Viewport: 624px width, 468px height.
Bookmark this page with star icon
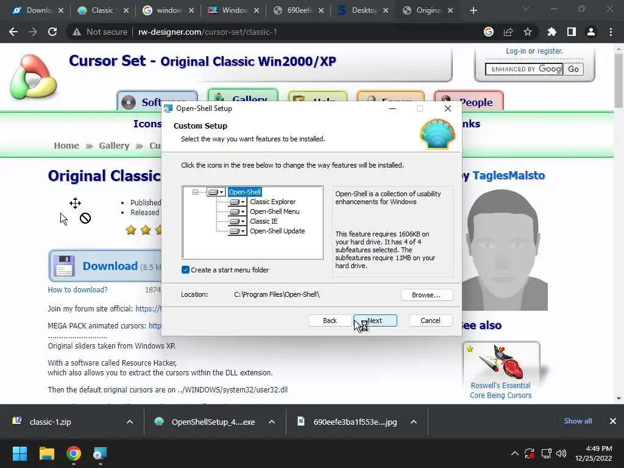pyautogui.click(x=528, y=32)
